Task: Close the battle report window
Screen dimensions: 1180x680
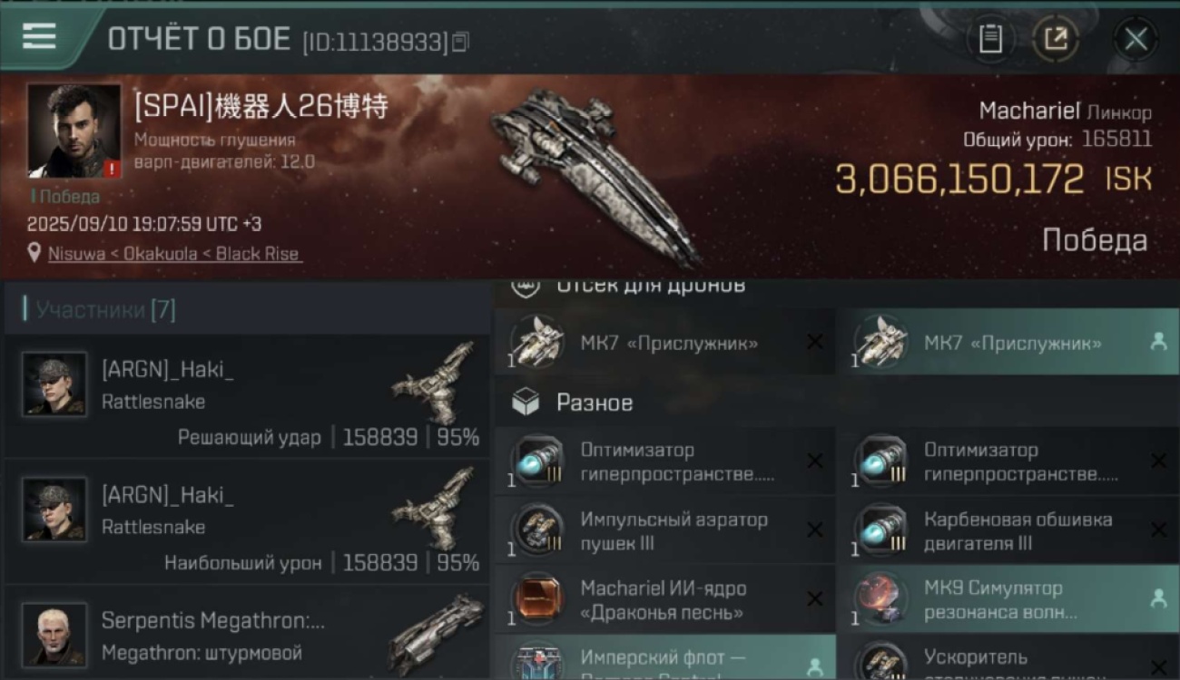Action: pyautogui.click(x=1136, y=39)
